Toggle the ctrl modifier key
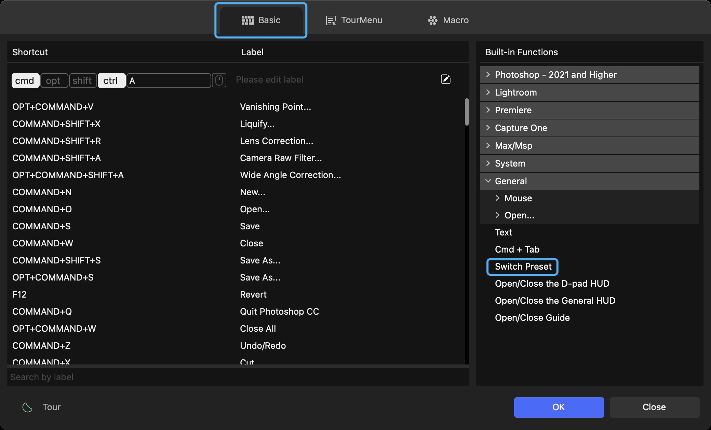 (111, 81)
